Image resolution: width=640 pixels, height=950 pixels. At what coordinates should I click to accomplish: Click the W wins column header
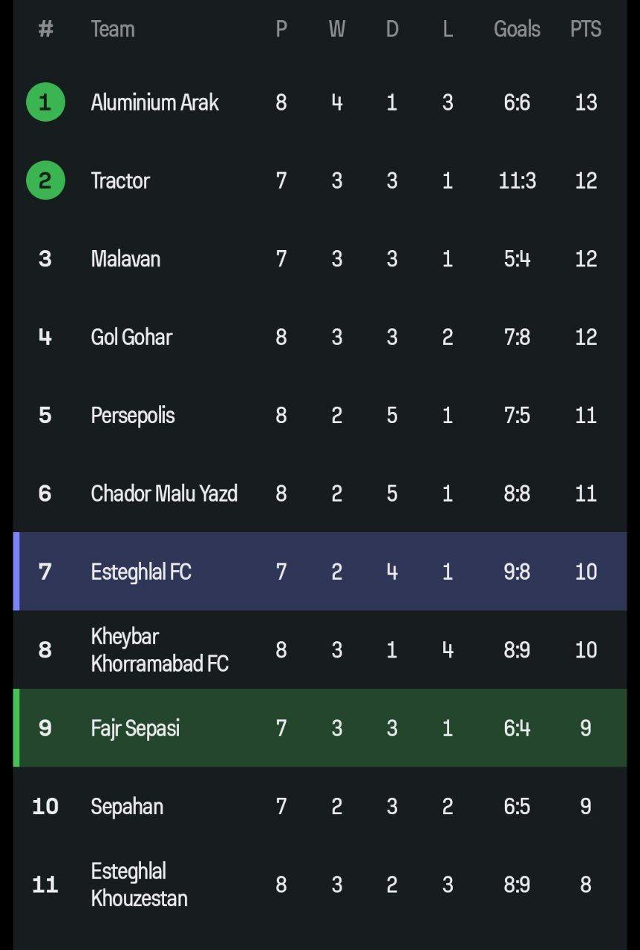pyautogui.click(x=337, y=29)
